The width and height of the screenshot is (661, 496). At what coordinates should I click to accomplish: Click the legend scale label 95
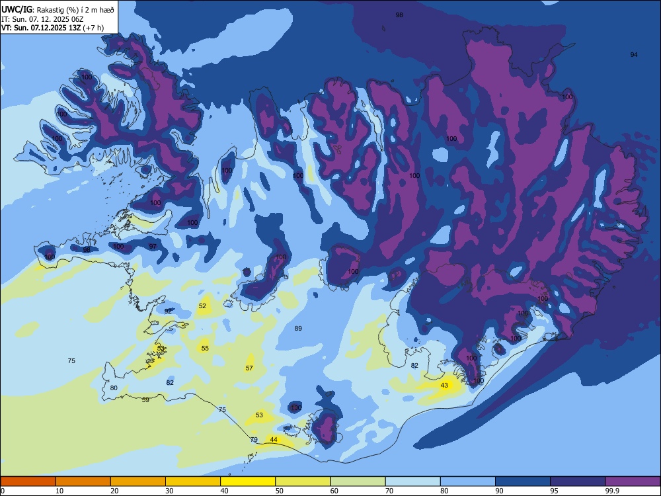(554, 491)
